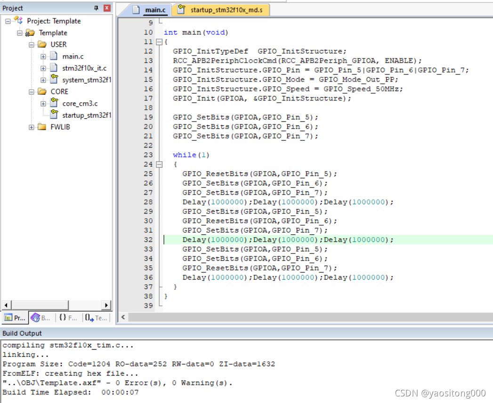Collapse the CORE folder group
Image resolution: width=493 pixels, height=403 pixels.
(x=32, y=92)
